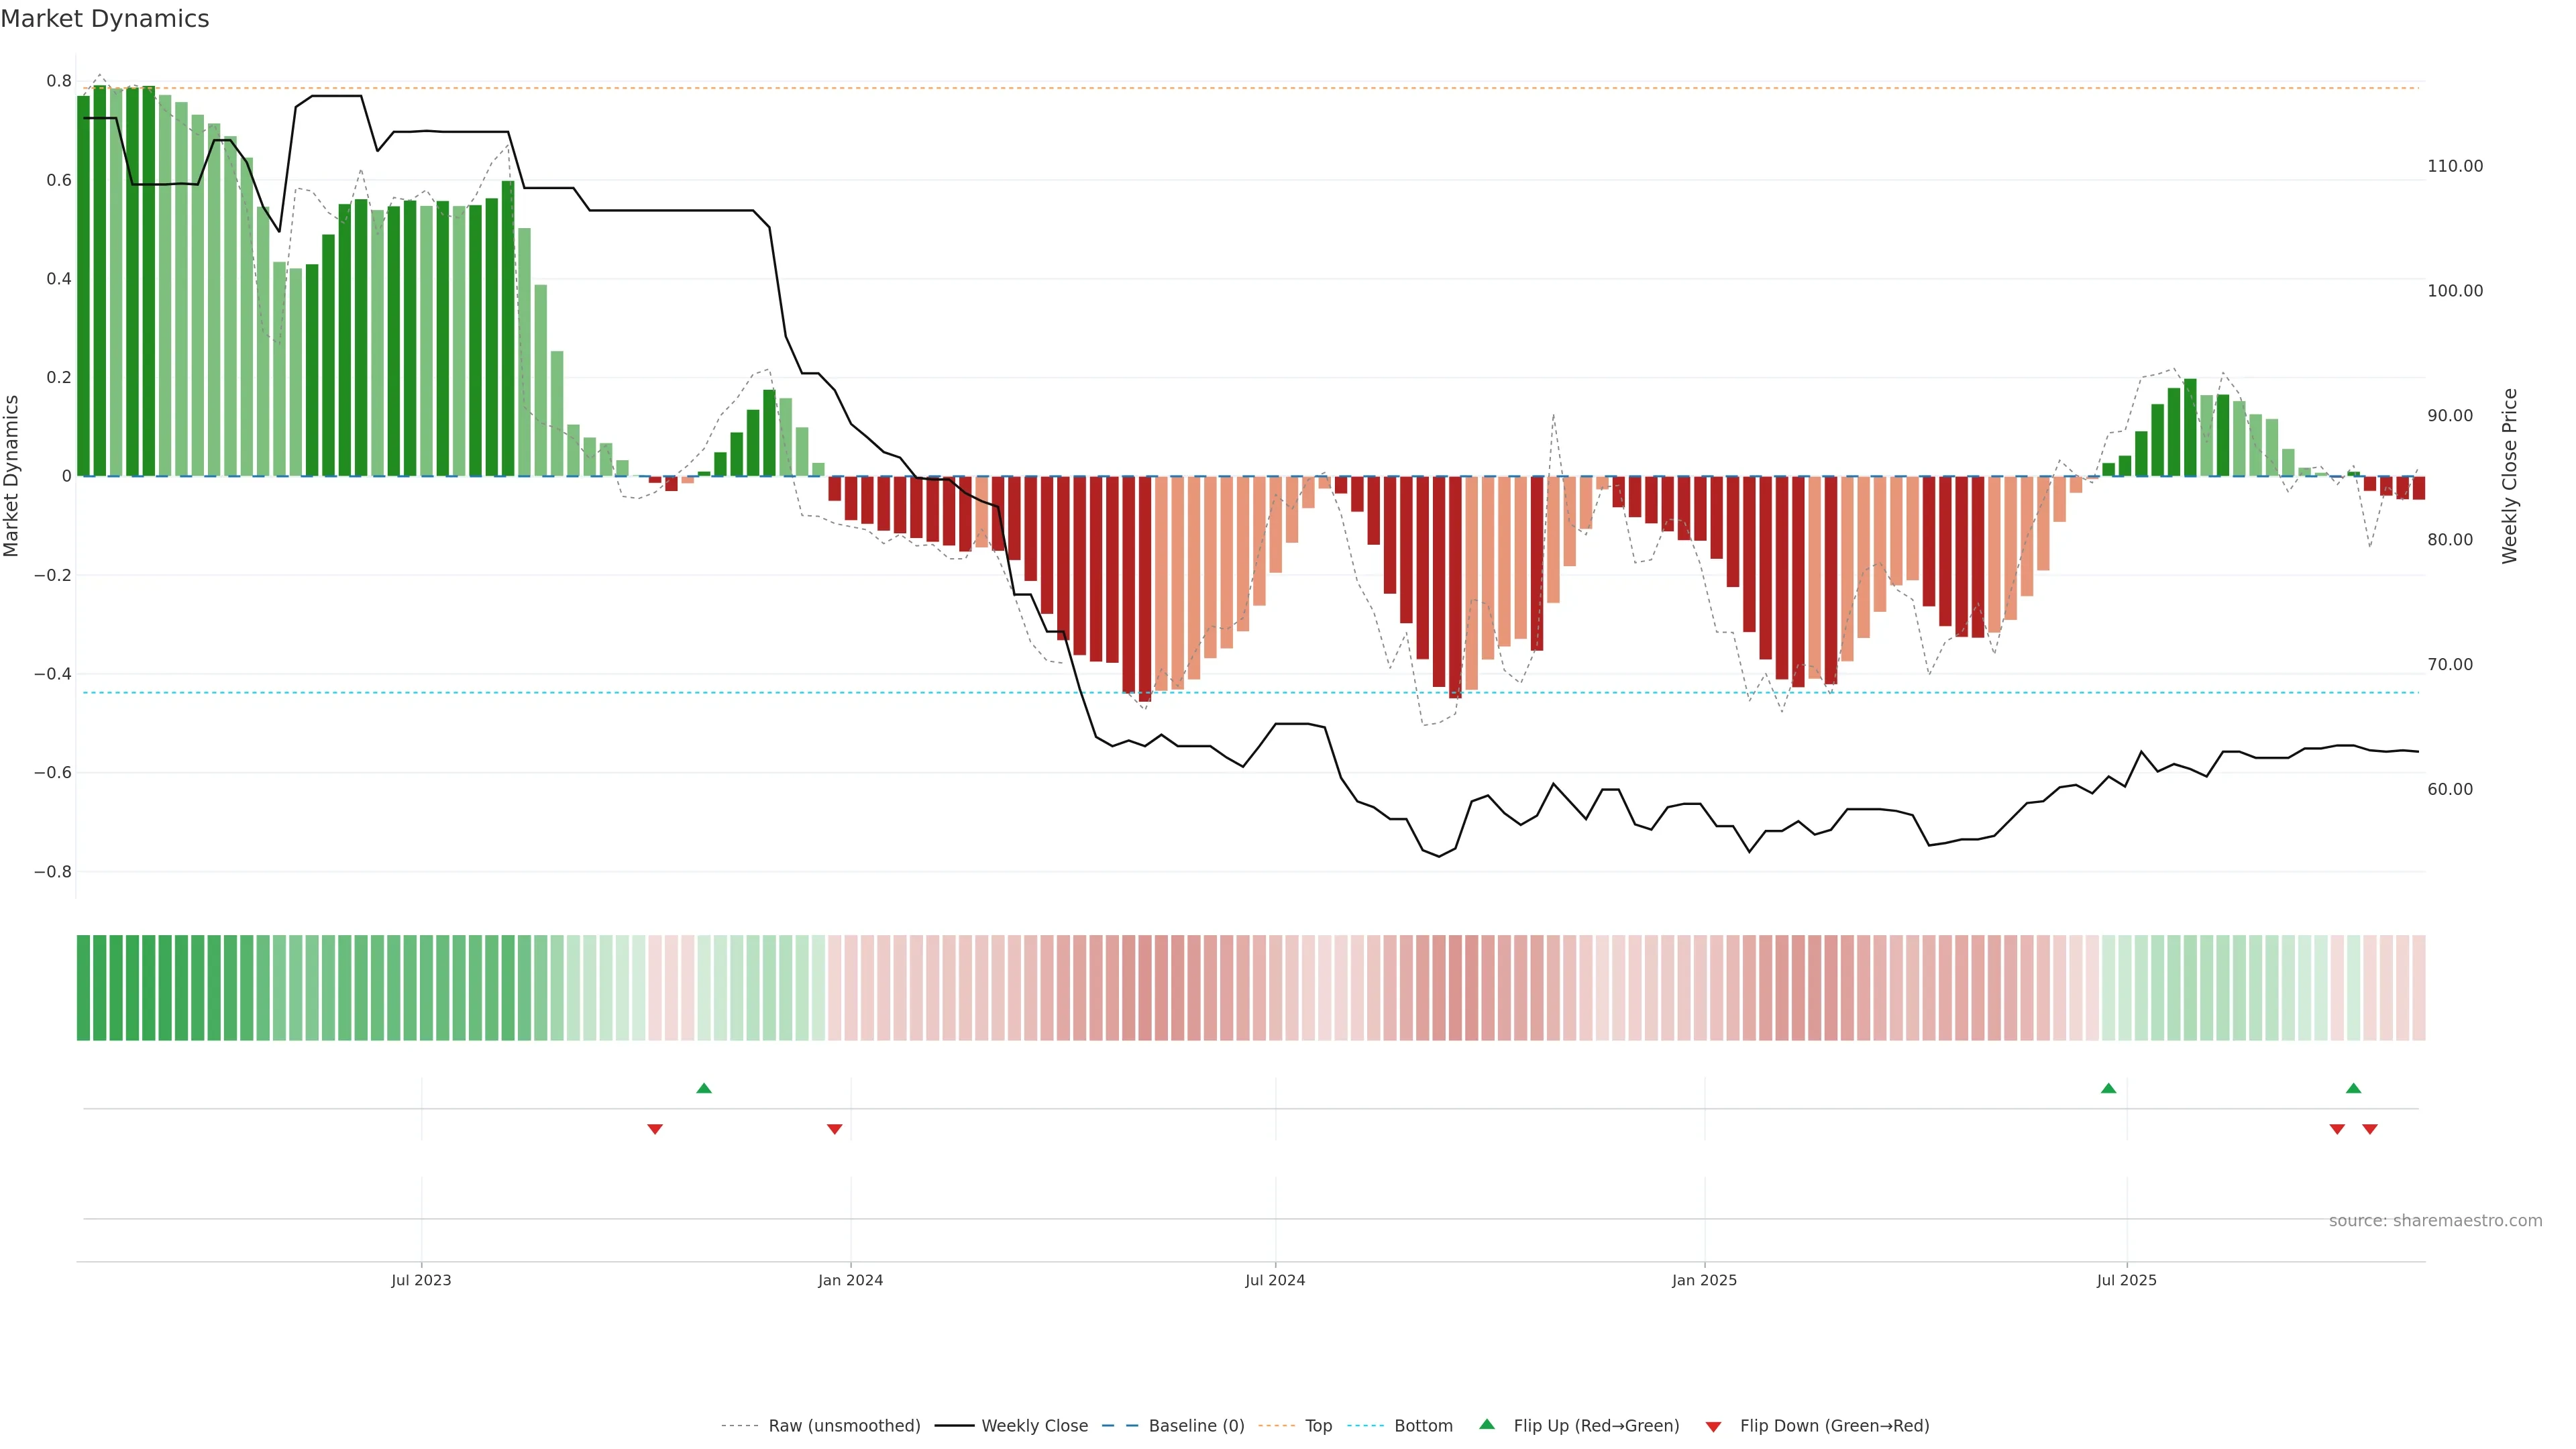Click the red Flip Down legend triangle
Screen dimensions: 2576x1449
[x=1713, y=1426]
